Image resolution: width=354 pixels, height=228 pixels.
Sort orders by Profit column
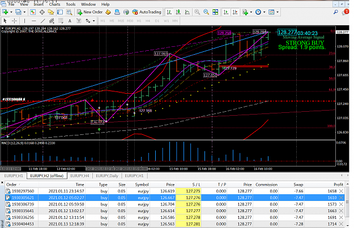tap(338, 185)
